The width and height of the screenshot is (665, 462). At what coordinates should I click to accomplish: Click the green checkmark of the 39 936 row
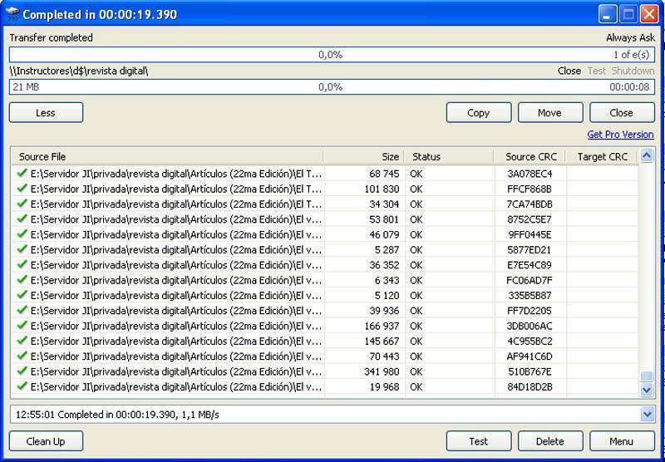[x=22, y=310]
